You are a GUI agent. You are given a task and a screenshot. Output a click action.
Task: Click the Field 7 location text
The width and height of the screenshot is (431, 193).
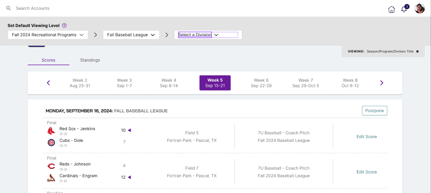pyautogui.click(x=192, y=168)
